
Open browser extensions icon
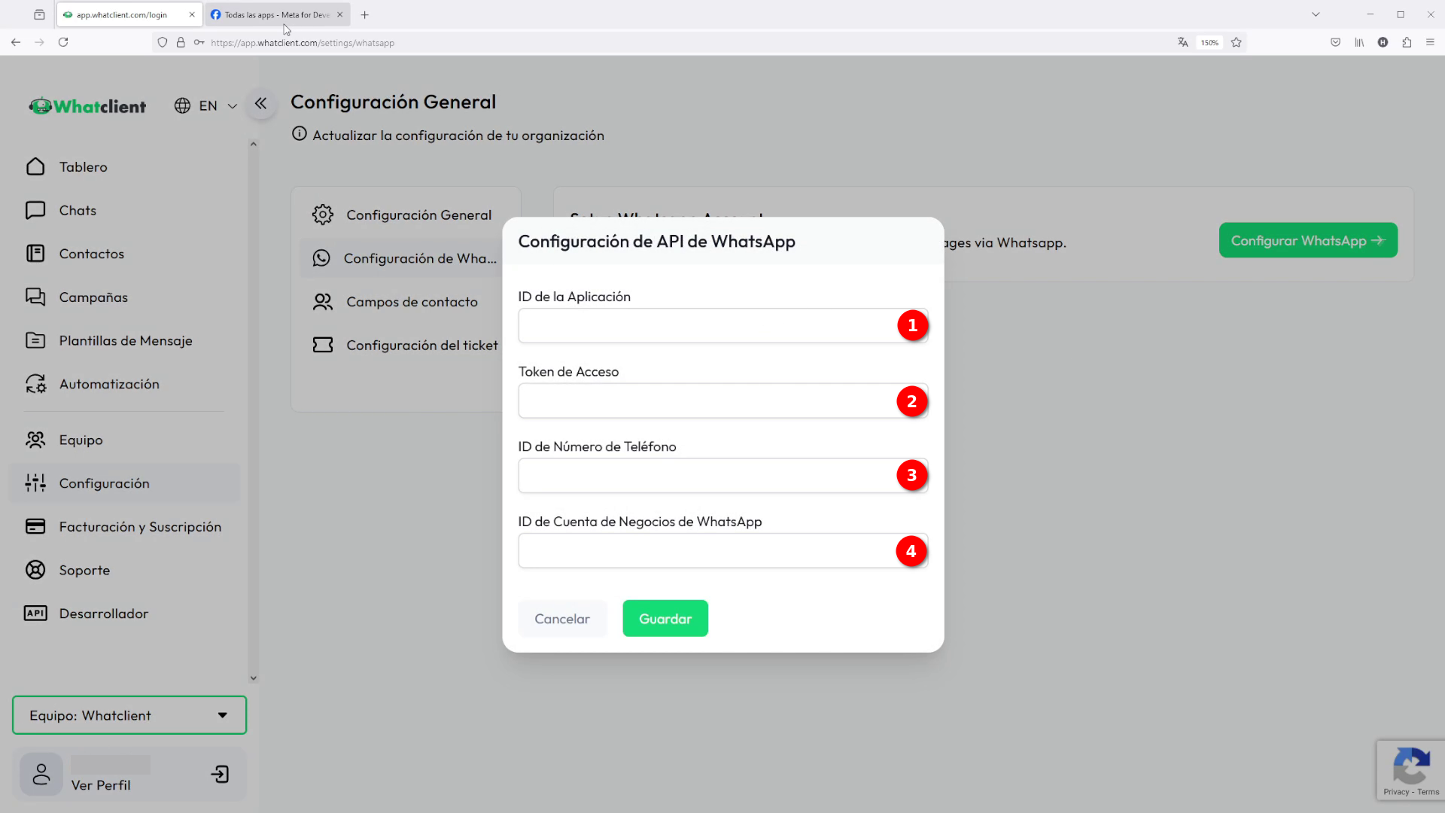point(1407,42)
